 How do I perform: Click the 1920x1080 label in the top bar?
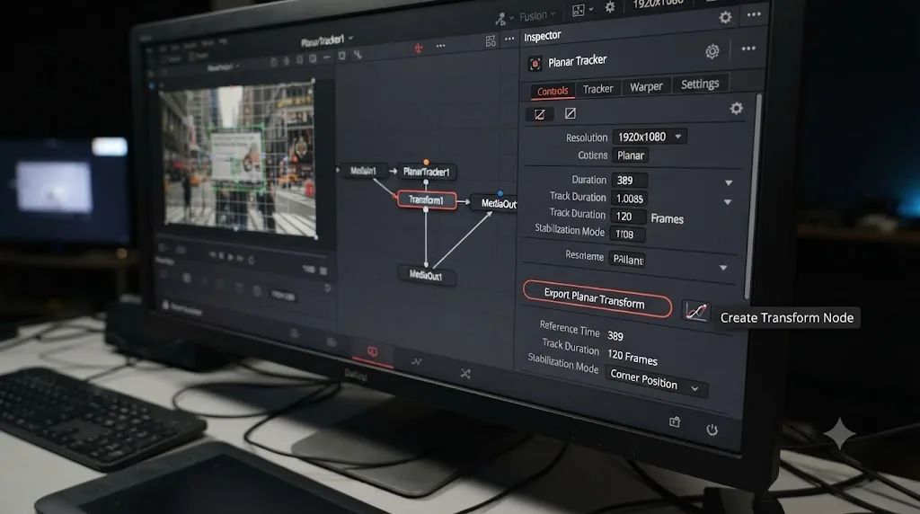coord(658,4)
